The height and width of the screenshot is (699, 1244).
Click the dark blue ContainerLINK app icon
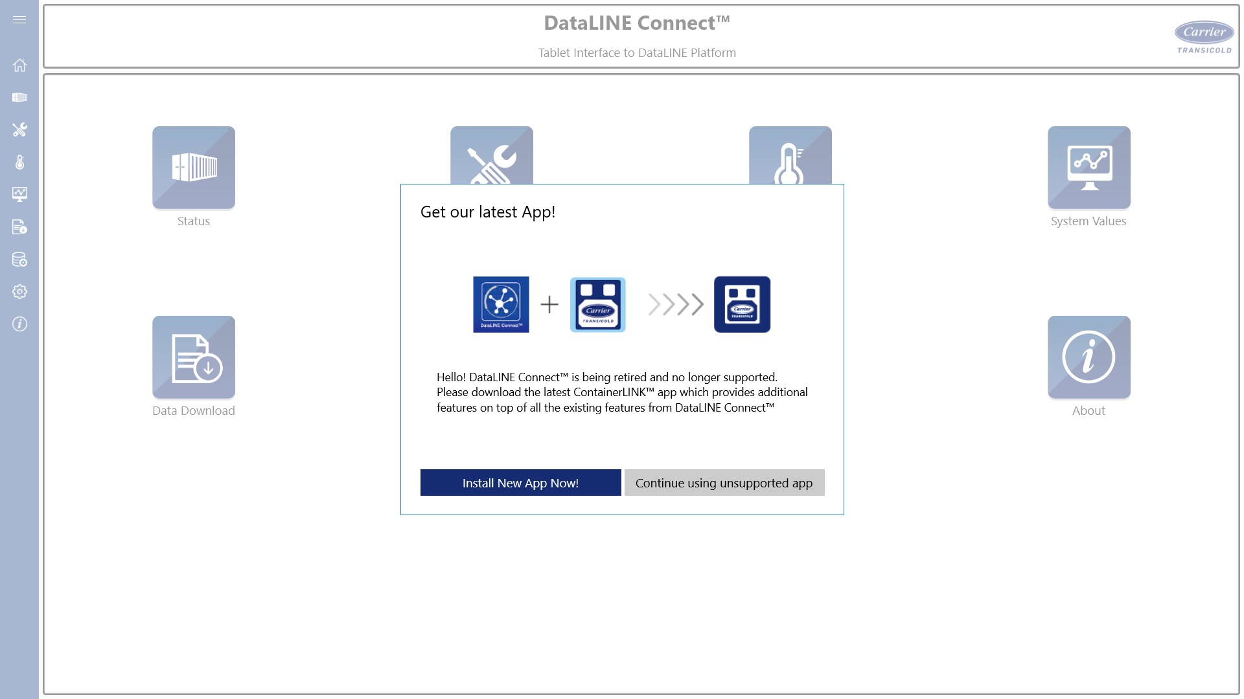tap(742, 305)
